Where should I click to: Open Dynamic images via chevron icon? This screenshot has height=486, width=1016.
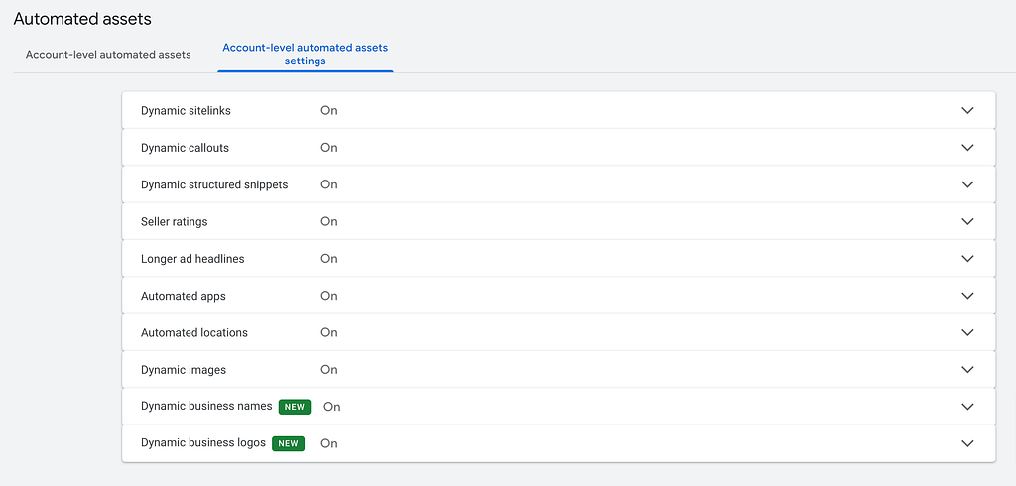967,370
